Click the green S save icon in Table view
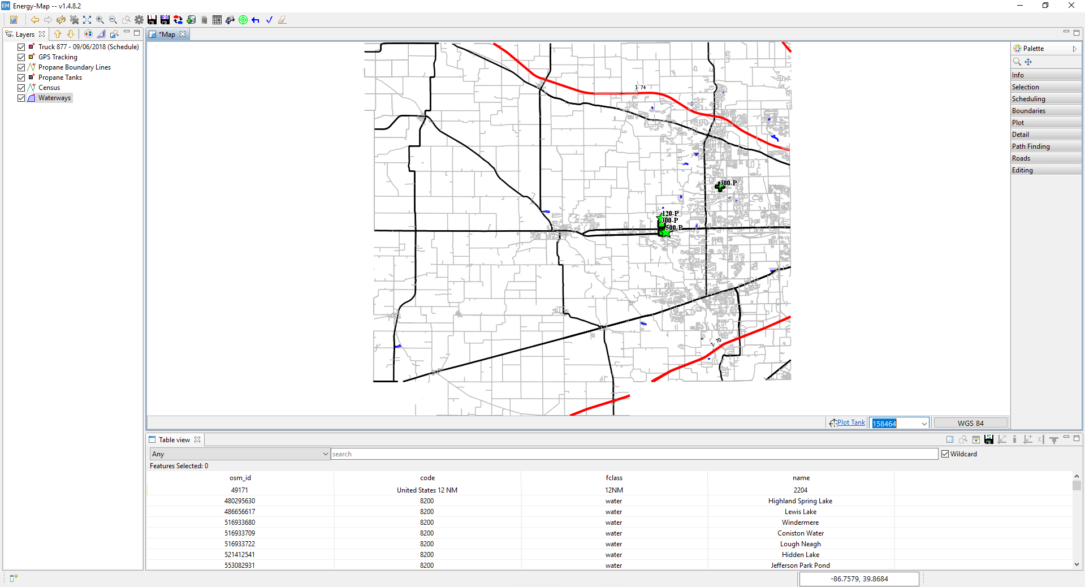 989,439
